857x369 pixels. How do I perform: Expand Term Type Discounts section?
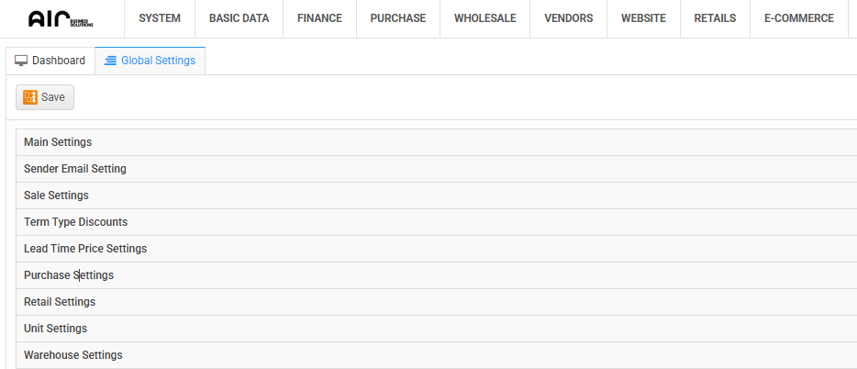pos(75,222)
